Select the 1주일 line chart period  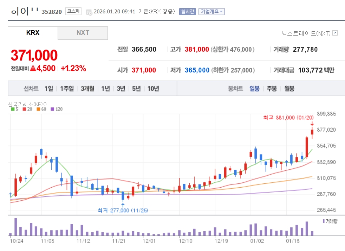[x=67, y=89]
